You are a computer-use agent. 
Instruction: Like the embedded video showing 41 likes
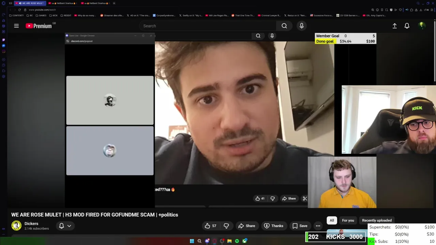(x=260, y=199)
